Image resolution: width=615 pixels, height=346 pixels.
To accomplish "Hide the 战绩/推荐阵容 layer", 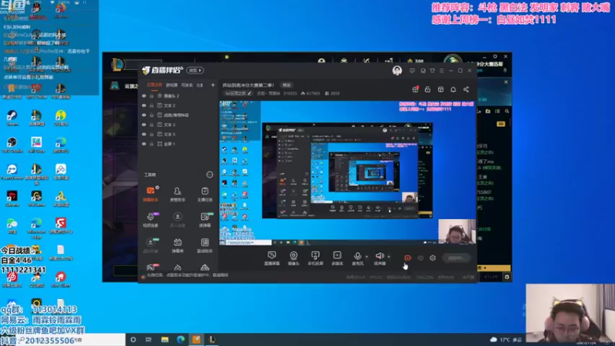I will [x=144, y=115].
